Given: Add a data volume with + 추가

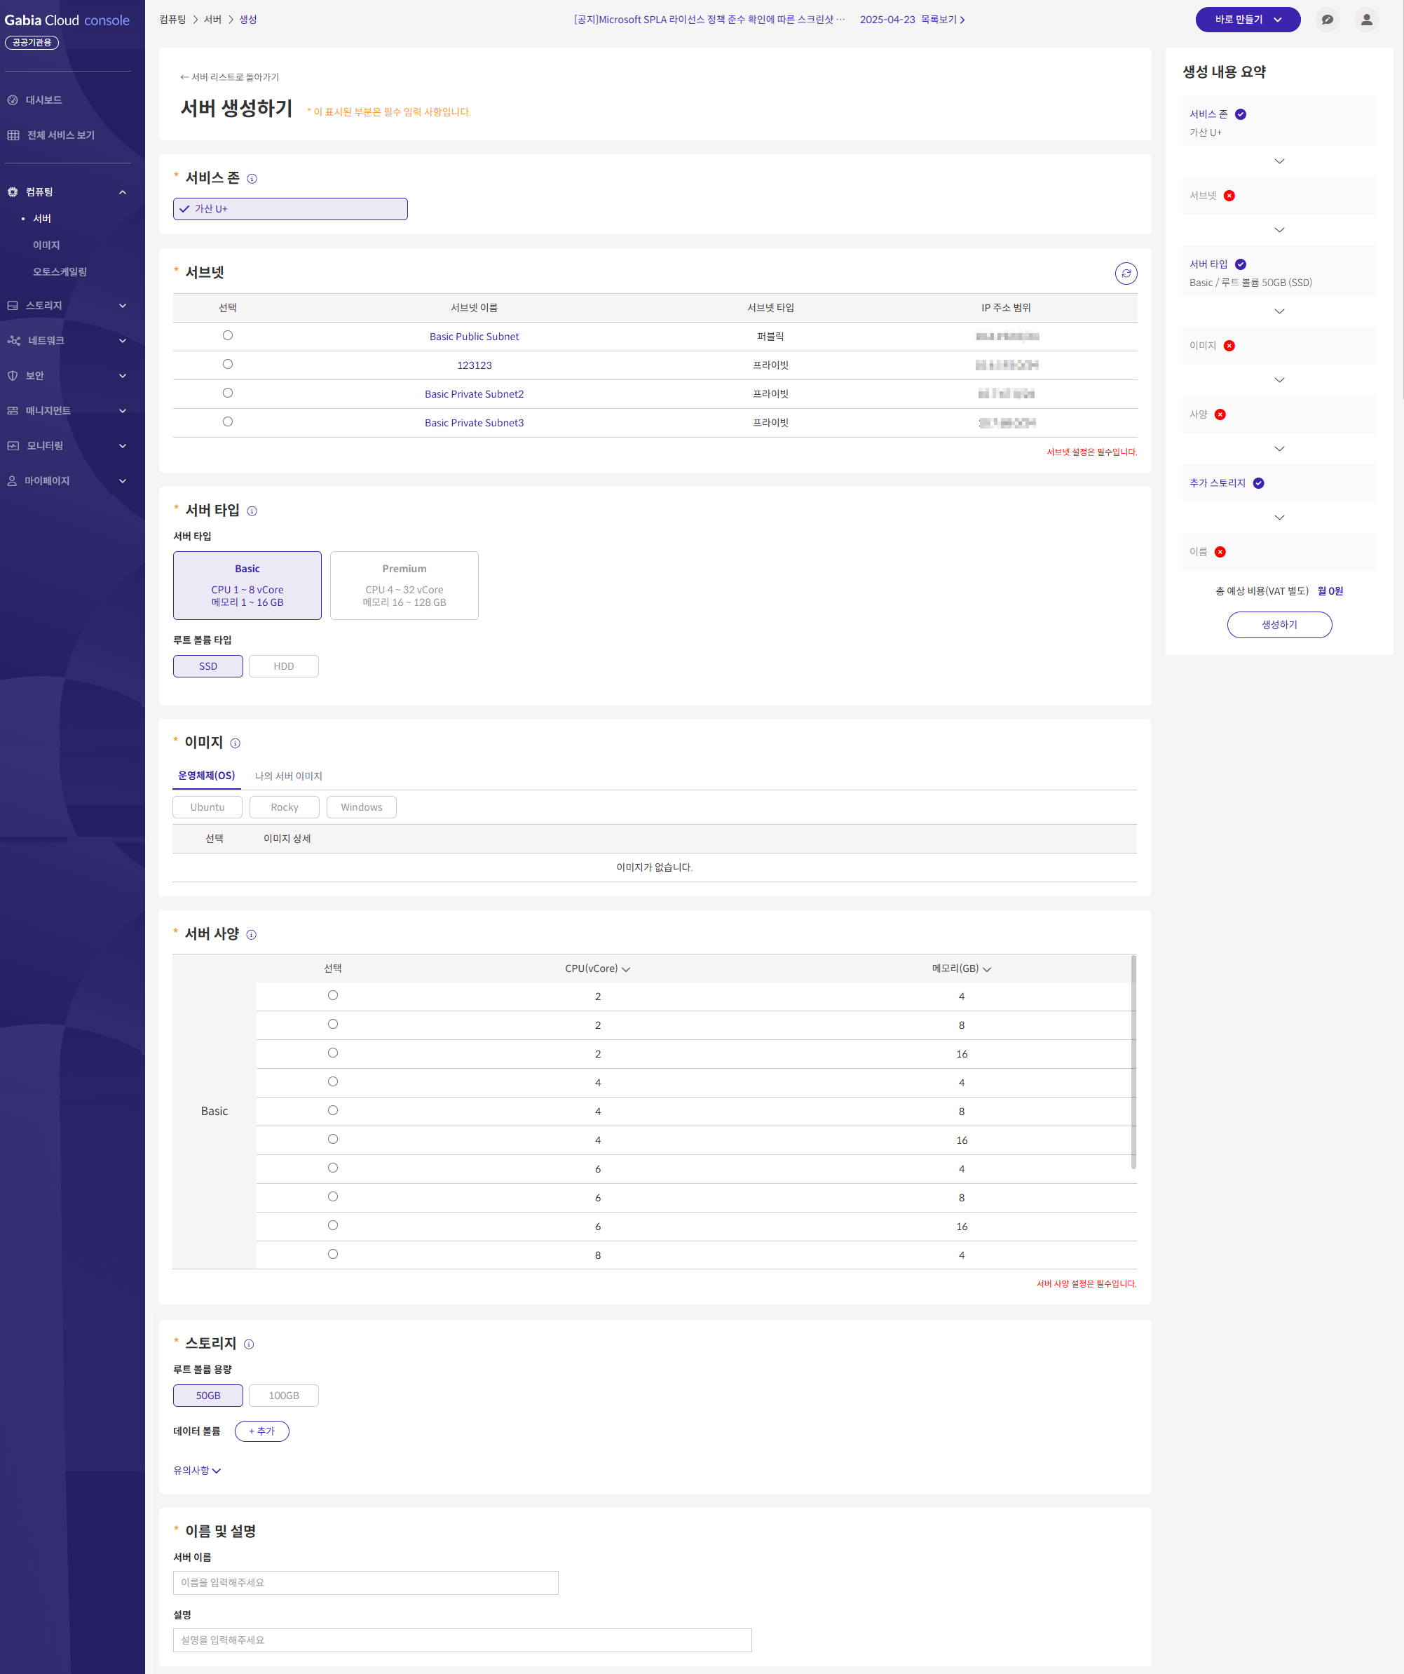Looking at the screenshot, I should (x=261, y=1431).
